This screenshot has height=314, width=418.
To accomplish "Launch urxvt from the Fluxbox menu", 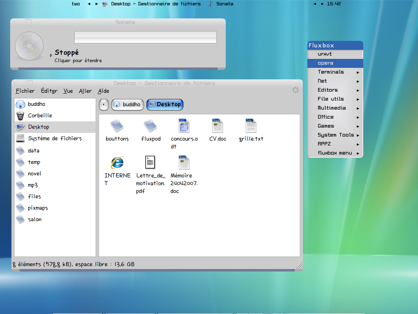I will [335, 54].
